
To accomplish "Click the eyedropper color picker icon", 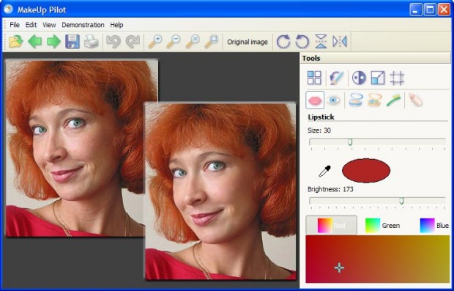I will tap(324, 171).
